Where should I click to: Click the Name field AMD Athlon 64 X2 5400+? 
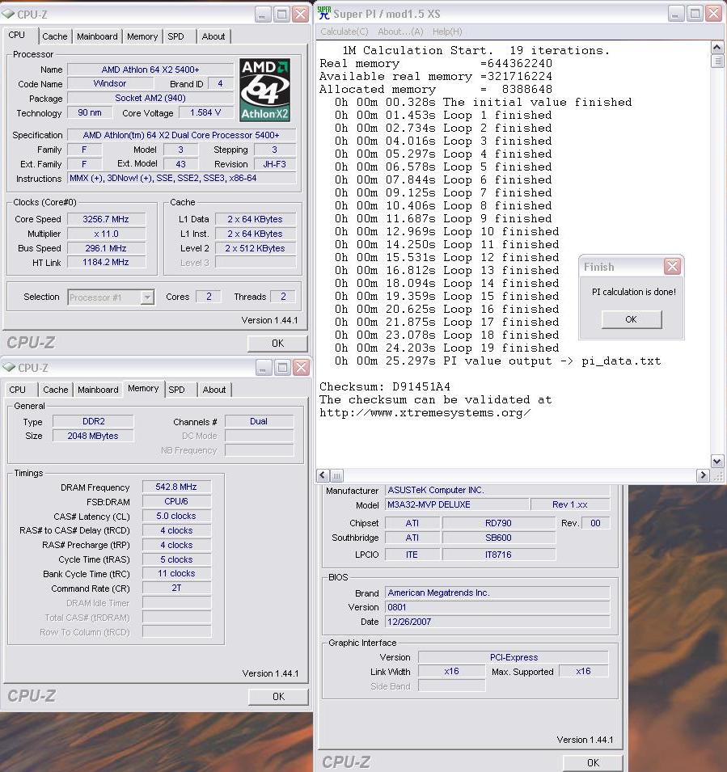pyautogui.click(x=150, y=70)
